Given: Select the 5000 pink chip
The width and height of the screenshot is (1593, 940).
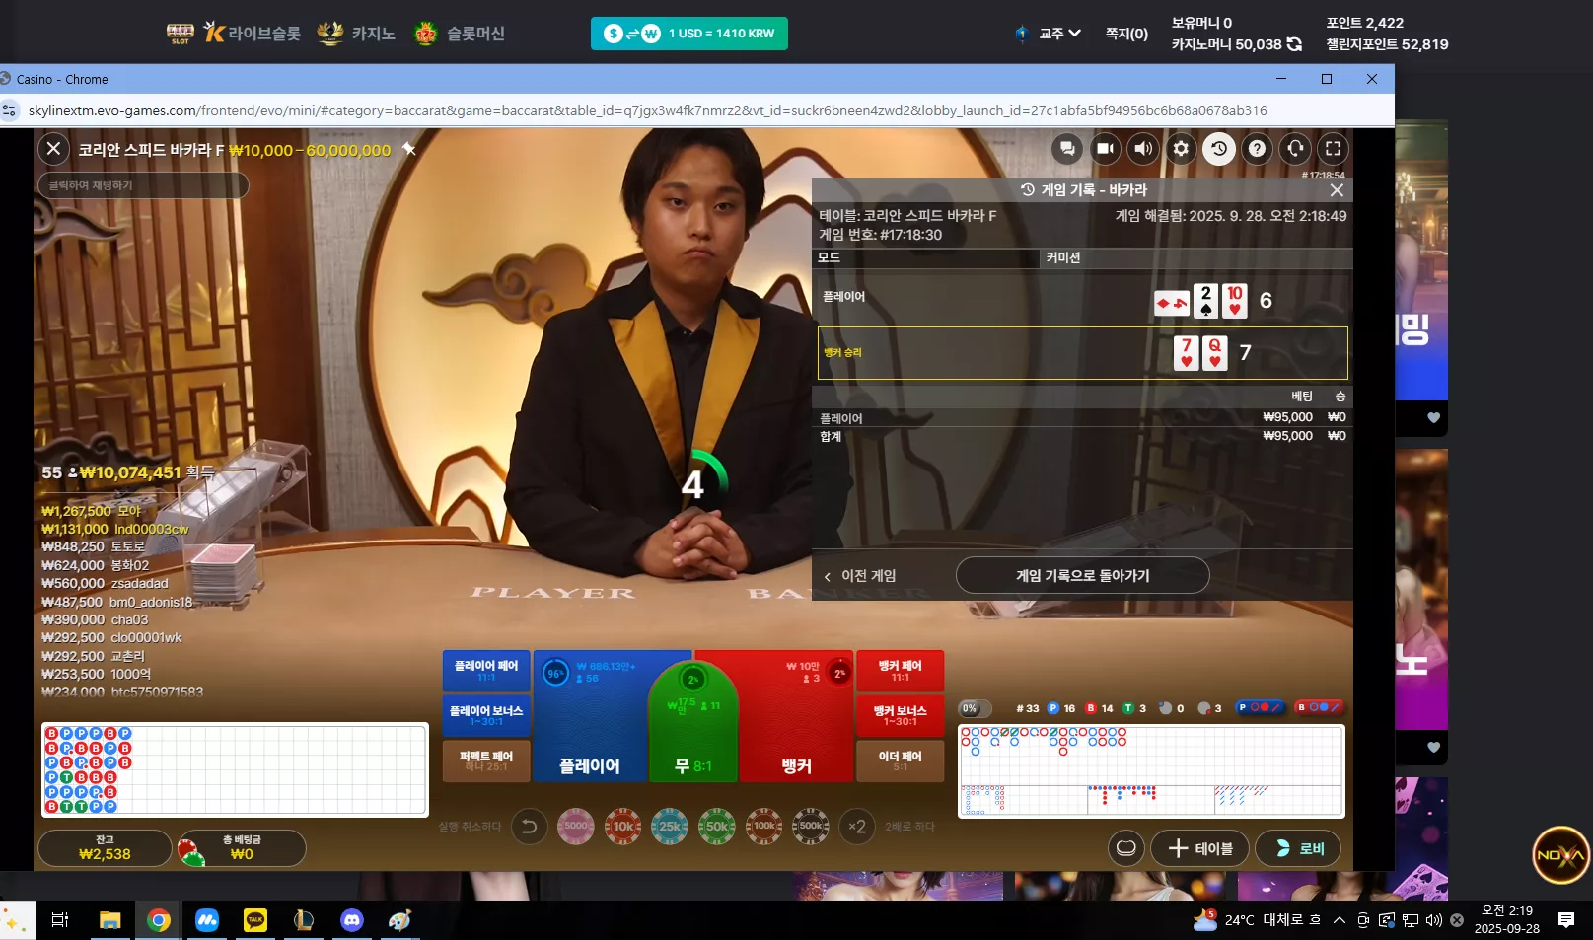Looking at the screenshot, I should pos(576,827).
